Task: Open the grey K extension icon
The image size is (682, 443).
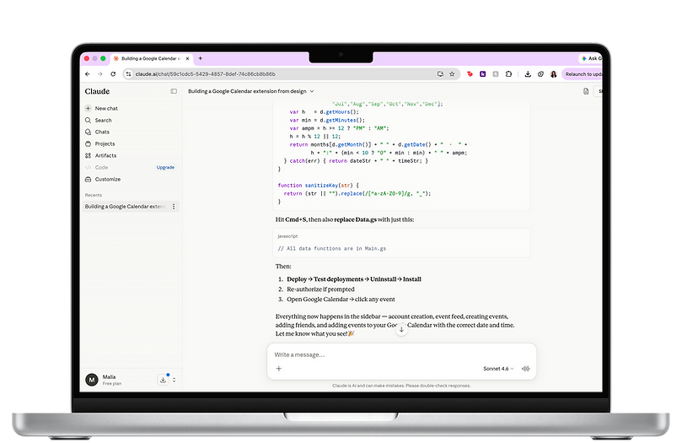Action: 496,74
